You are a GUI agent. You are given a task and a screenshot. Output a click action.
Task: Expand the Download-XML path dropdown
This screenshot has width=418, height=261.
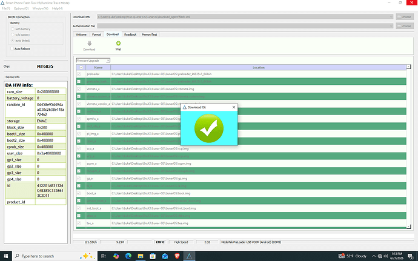pos(391,17)
